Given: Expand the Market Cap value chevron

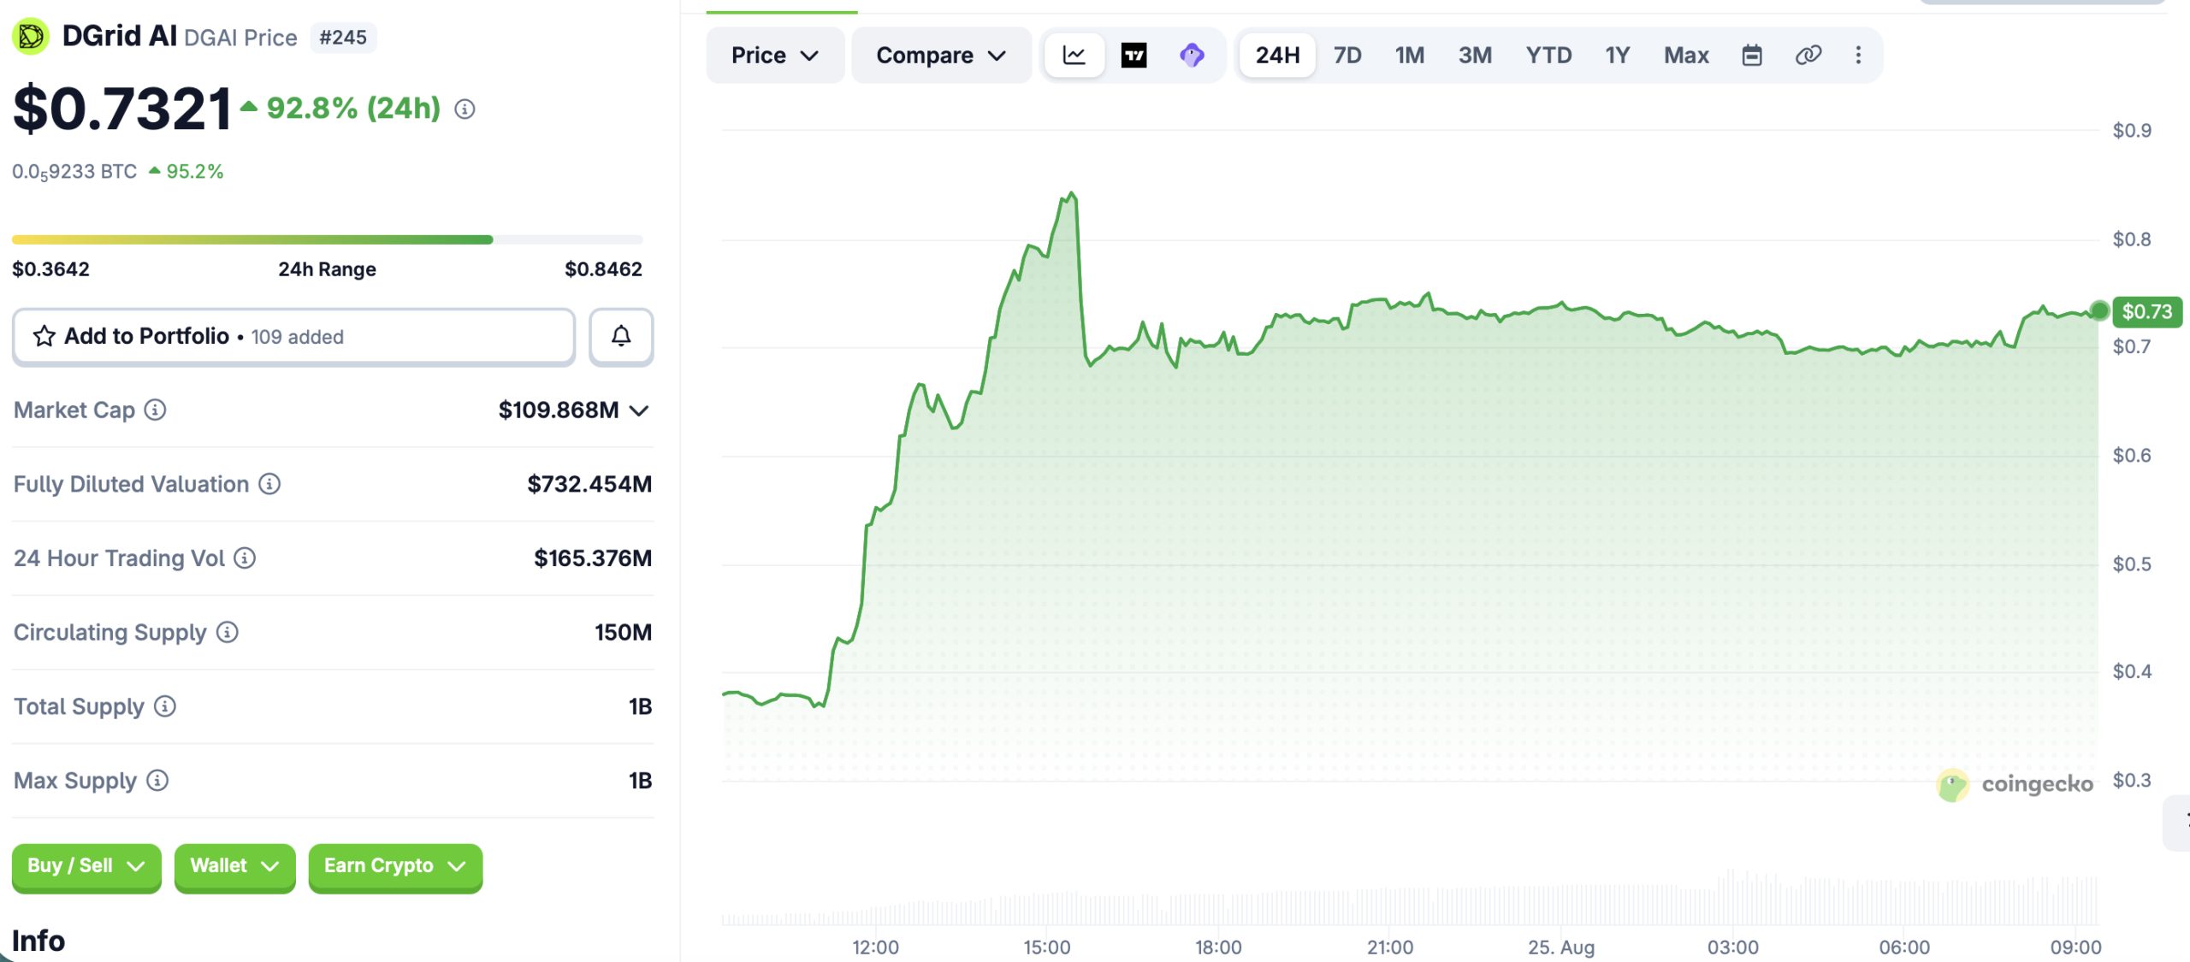Looking at the screenshot, I should pyautogui.click(x=639, y=410).
